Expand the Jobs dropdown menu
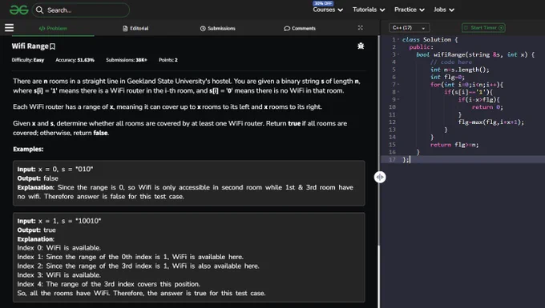 click(444, 10)
